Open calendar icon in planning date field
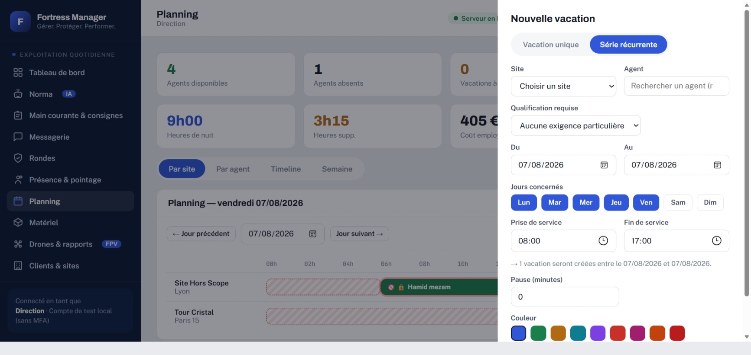Screen dimensions: 751x355 pyautogui.click(x=313, y=234)
